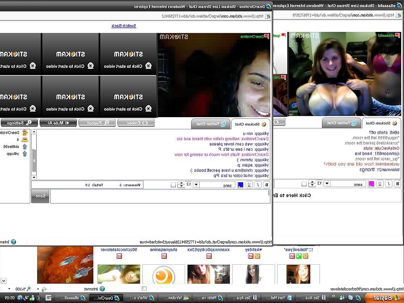Click the Mute All button
404x303 pixels.
tap(58, 123)
